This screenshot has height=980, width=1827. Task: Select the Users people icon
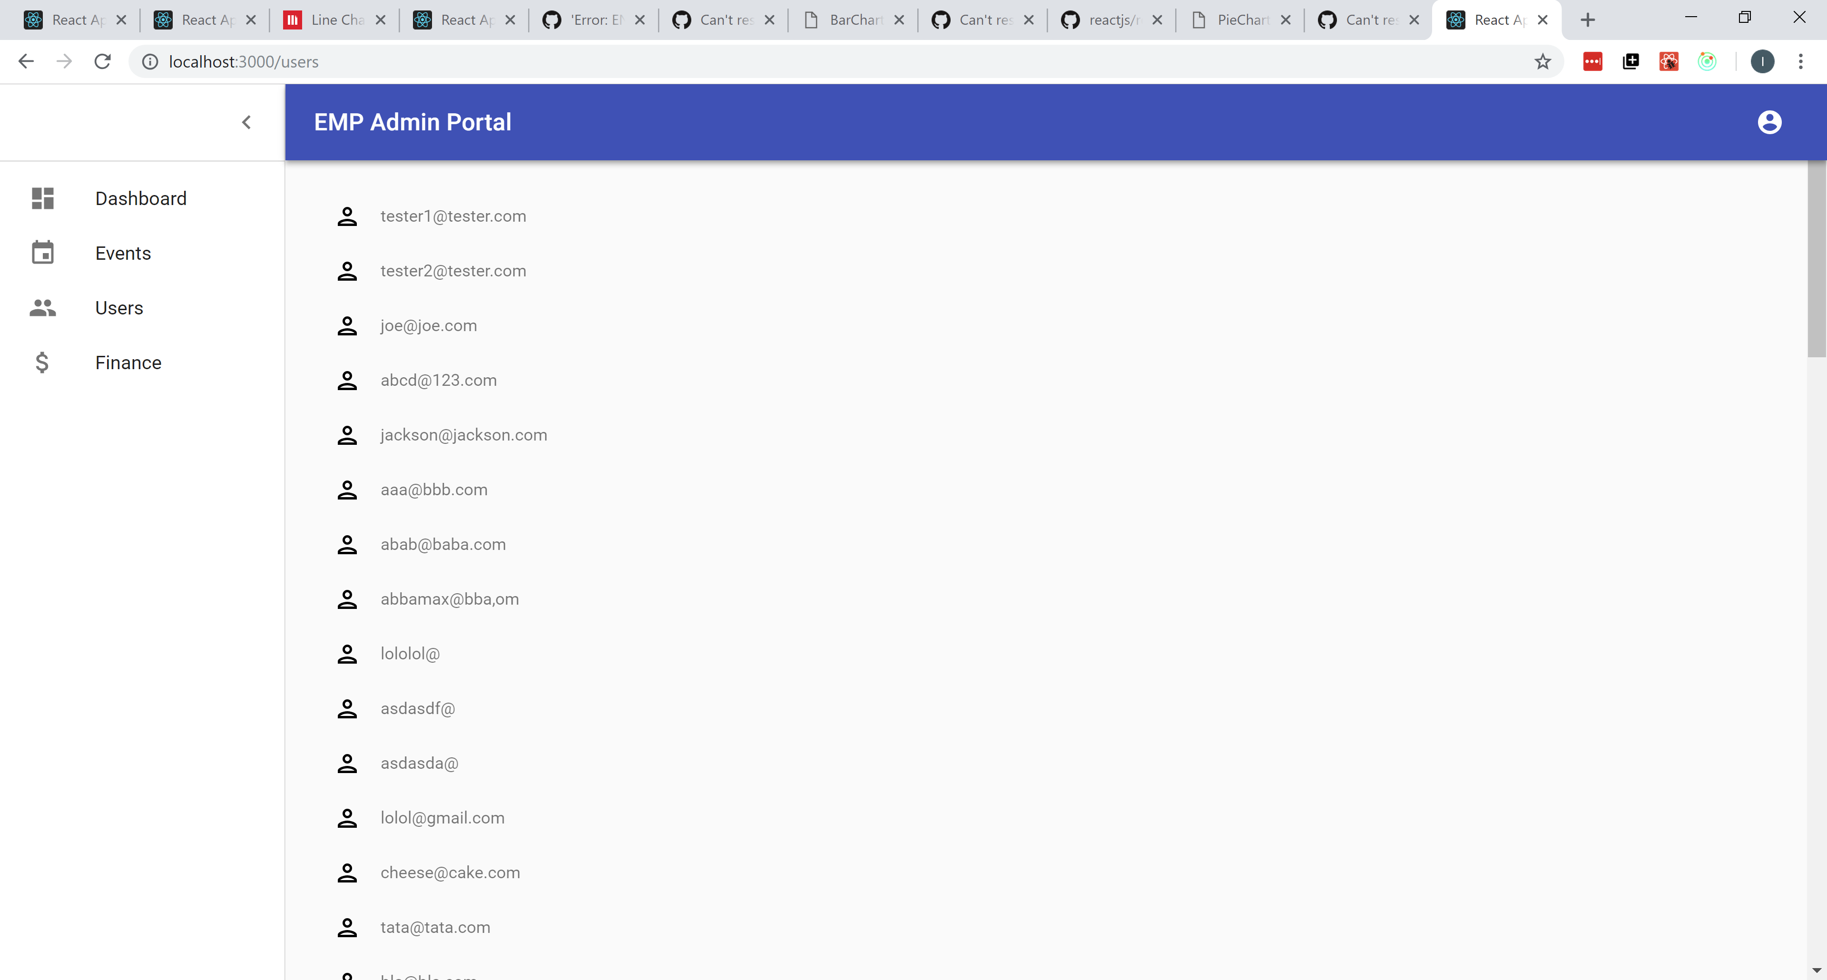pos(42,308)
